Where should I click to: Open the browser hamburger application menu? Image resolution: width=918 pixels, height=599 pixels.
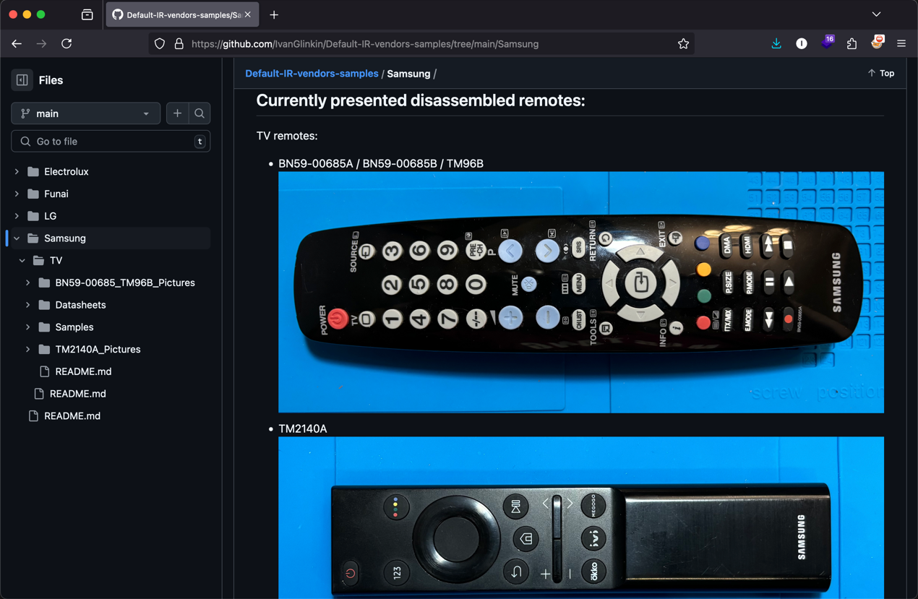901,44
